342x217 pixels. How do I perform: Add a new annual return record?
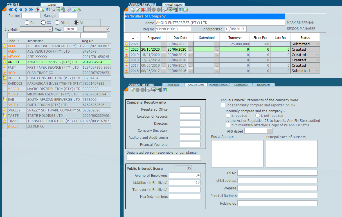[x=132, y=10]
